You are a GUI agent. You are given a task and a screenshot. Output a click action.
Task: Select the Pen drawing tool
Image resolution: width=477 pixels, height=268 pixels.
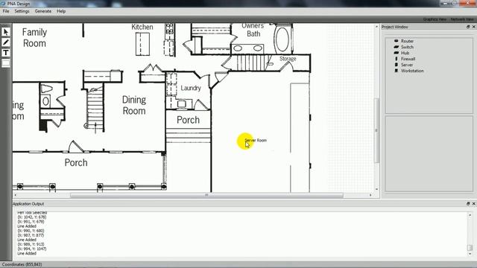[6, 42]
